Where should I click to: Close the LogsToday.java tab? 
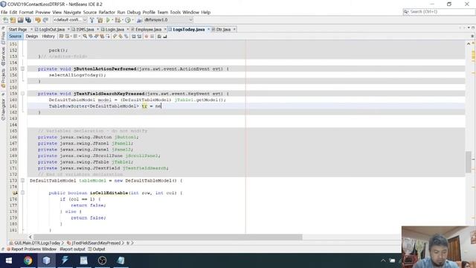[x=208, y=29]
